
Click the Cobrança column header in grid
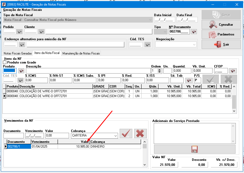[x=115, y=142]
